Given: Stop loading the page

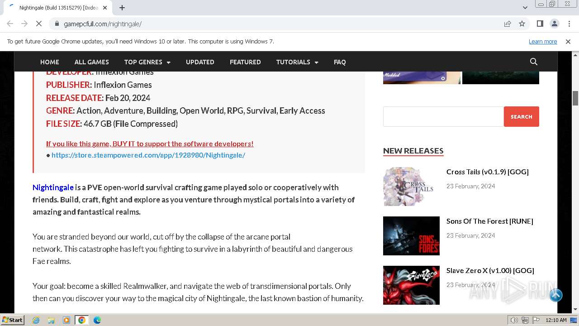Looking at the screenshot, I should pos(39,24).
